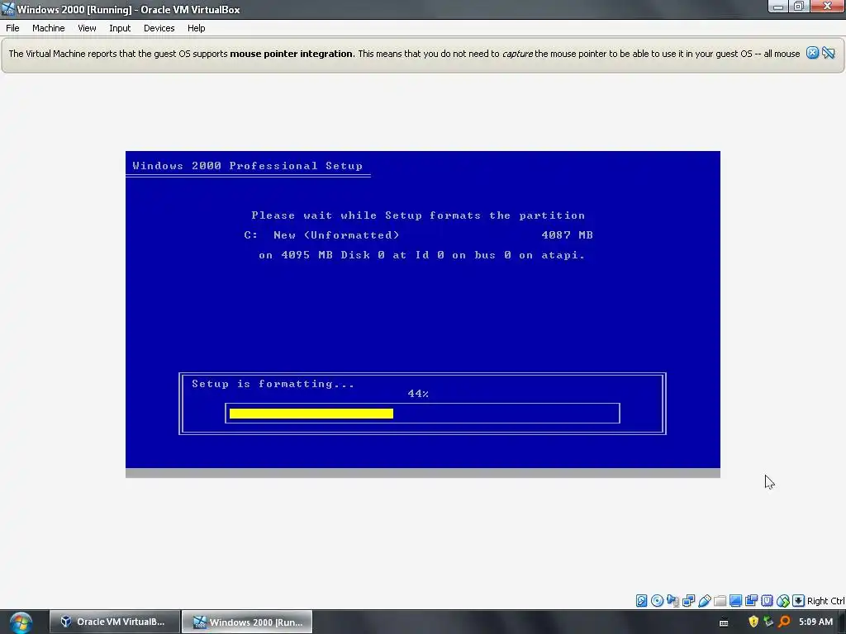This screenshot has width=846, height=634.
Task: Click the Right Ctrl host key label
Action: coord(825,601)
